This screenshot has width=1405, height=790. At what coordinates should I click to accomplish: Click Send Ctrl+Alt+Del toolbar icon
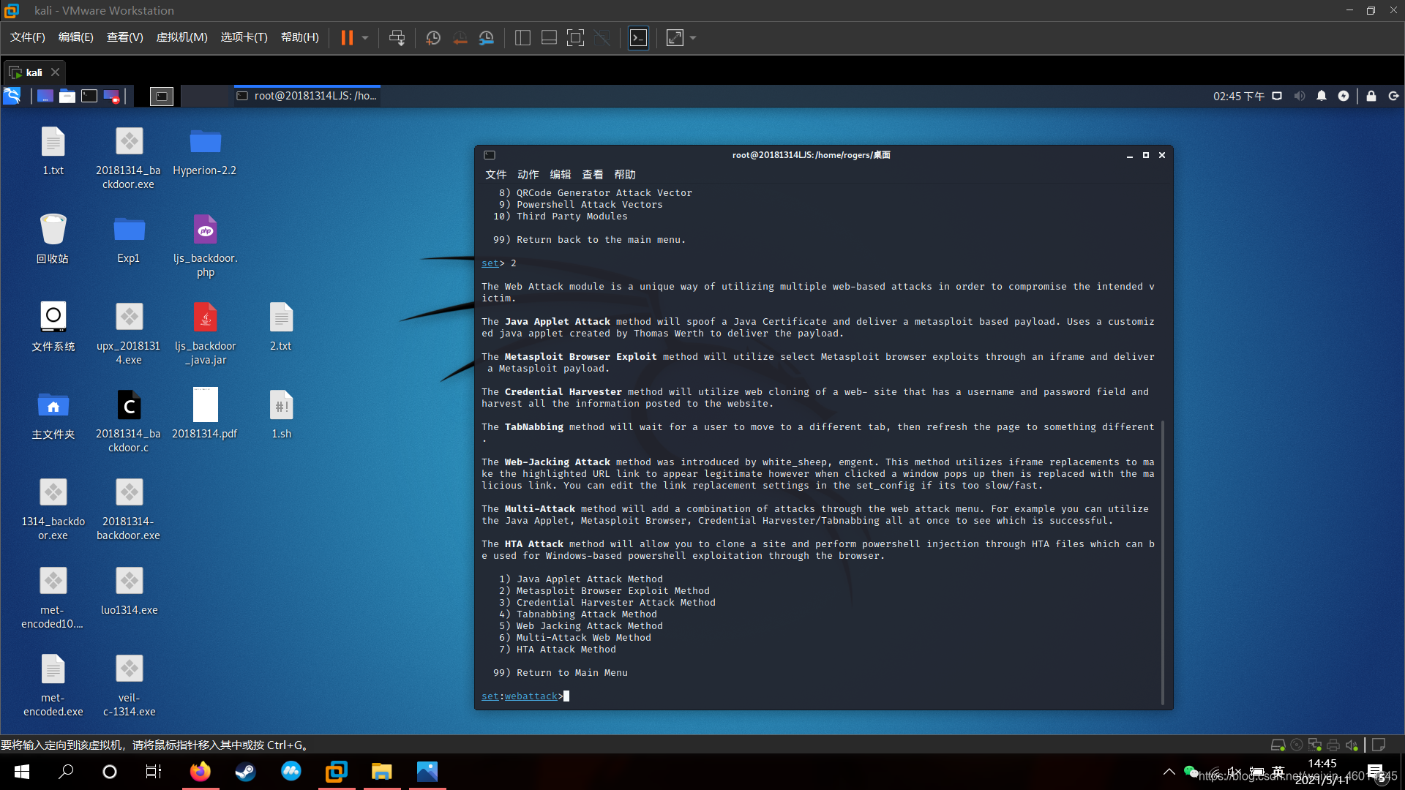coord(397,38)
